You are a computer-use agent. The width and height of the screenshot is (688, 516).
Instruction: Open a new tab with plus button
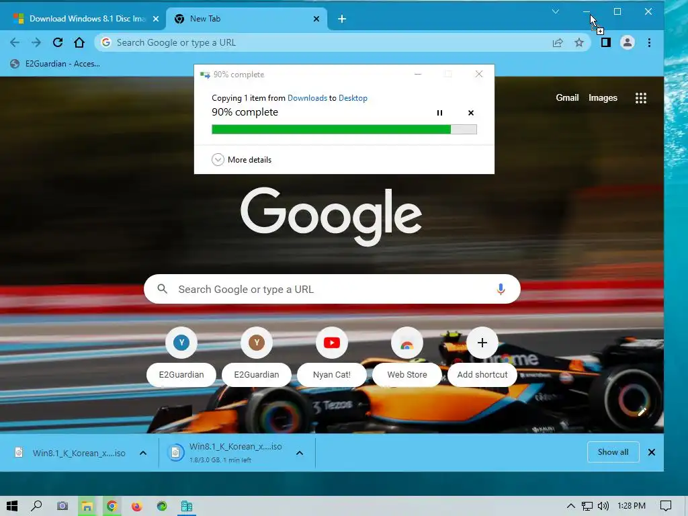[342, 19]
